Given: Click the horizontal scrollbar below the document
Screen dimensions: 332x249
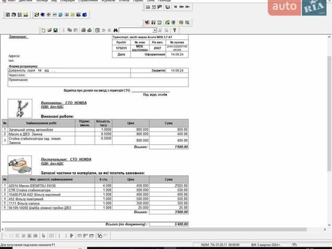Looking at the screenshot, I should (156, 228).
